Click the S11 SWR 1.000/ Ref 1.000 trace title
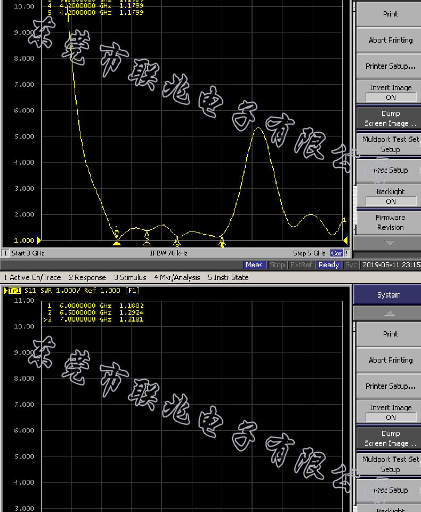This screenshot has width=421, height=512. [82, 291]
